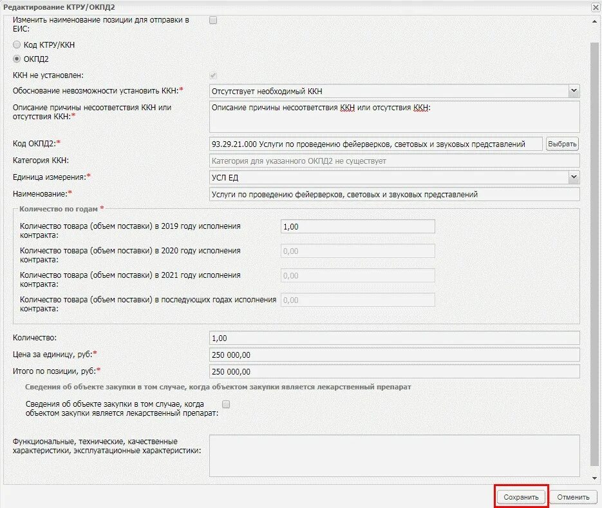The image size is (602, 508).
Task: Tick the 'Изменить наименование позиции' checkbox
Action: [213, 20]
